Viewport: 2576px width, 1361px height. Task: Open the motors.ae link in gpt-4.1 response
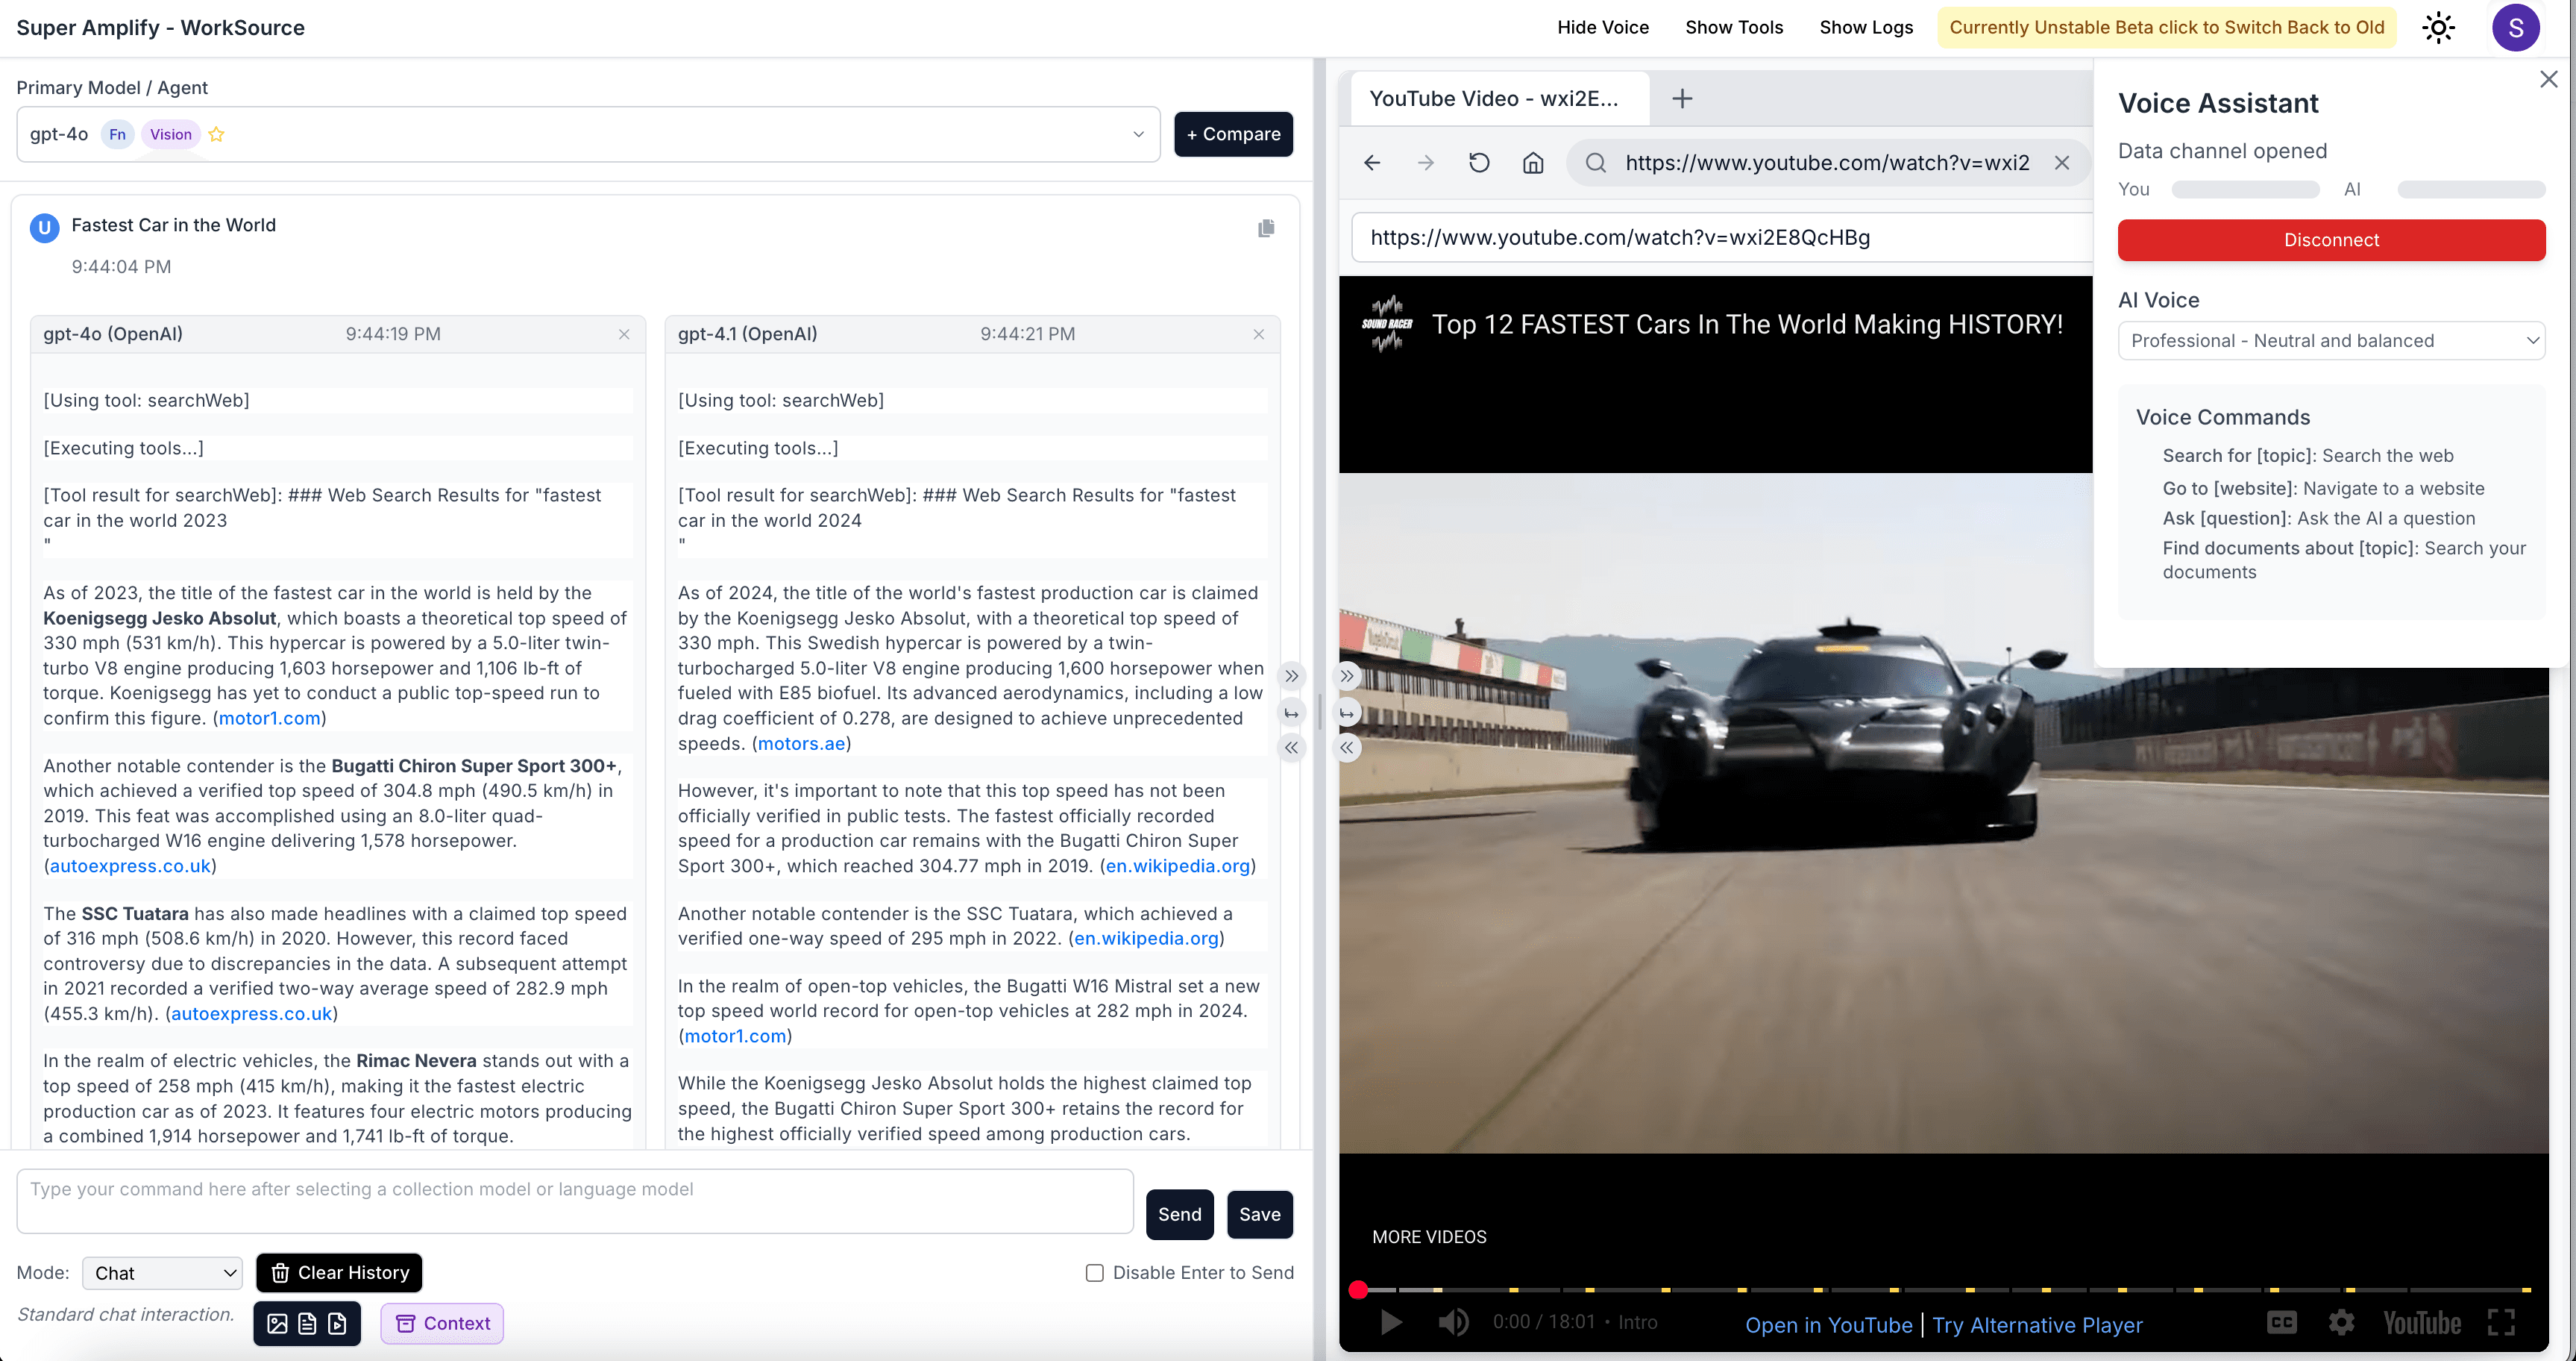click(801, 743)
